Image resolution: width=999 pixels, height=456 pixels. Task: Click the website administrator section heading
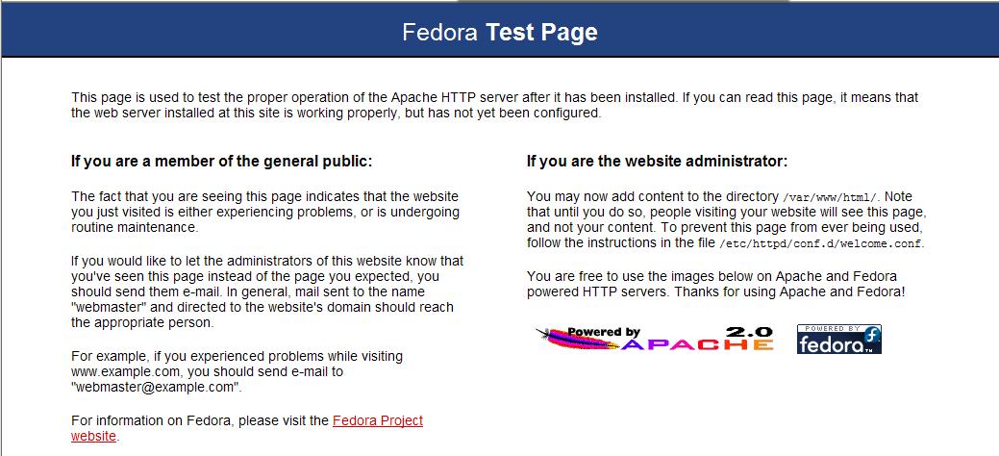click(657, 161)
